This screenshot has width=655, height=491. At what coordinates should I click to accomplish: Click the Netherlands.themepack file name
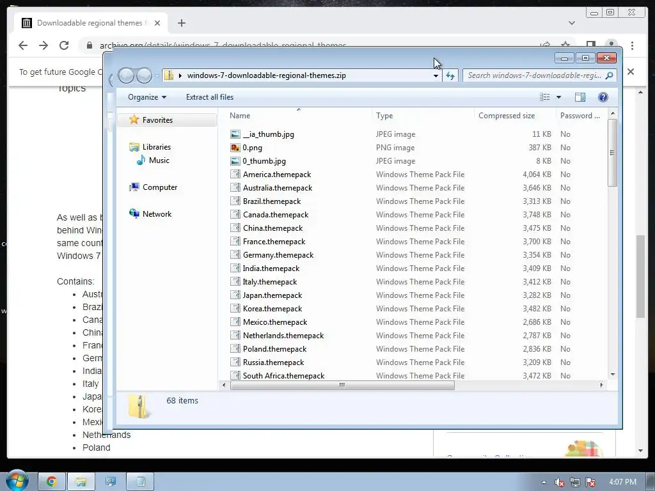(x=283, y=335)
